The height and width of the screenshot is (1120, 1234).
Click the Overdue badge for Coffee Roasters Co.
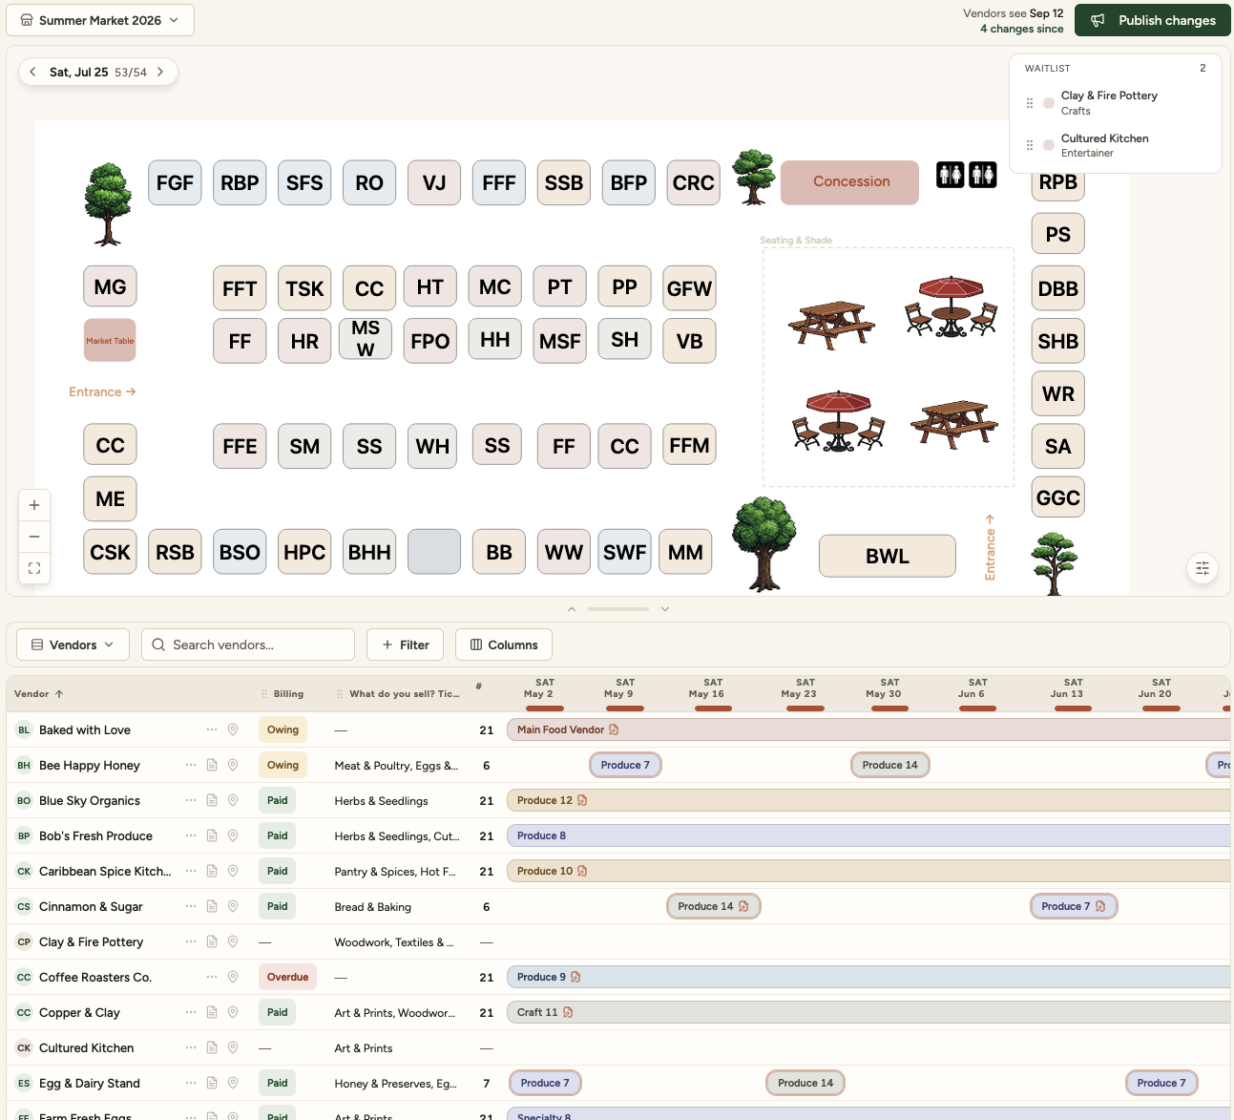coord(287,977)
